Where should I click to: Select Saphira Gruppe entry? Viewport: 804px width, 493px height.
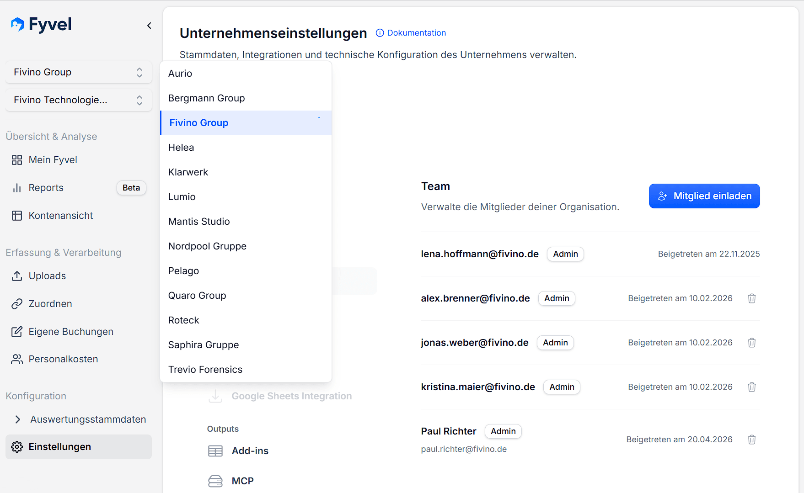pos(246,345)
